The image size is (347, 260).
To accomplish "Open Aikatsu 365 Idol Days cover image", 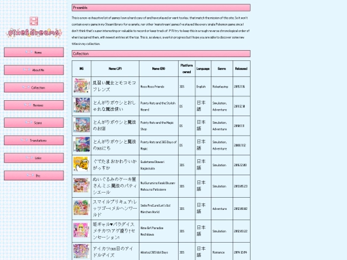I will (82, 252).
